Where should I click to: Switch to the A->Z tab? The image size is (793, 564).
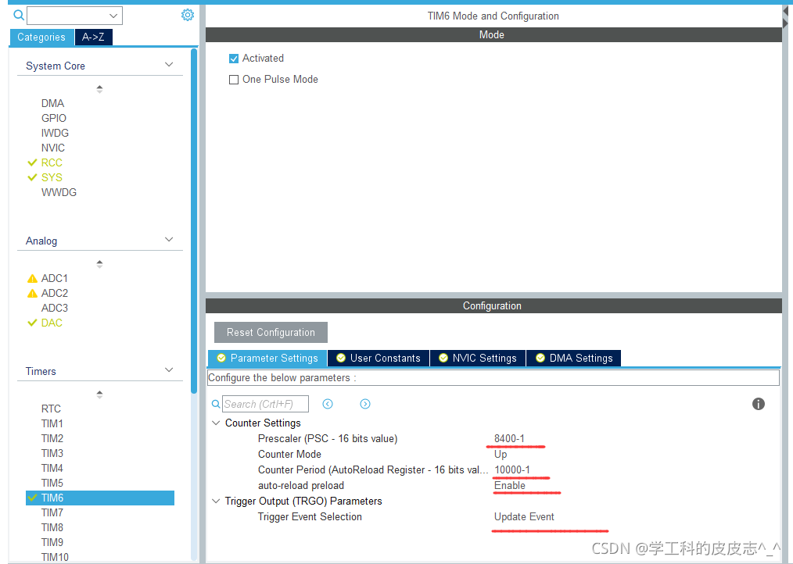(94, 37)
